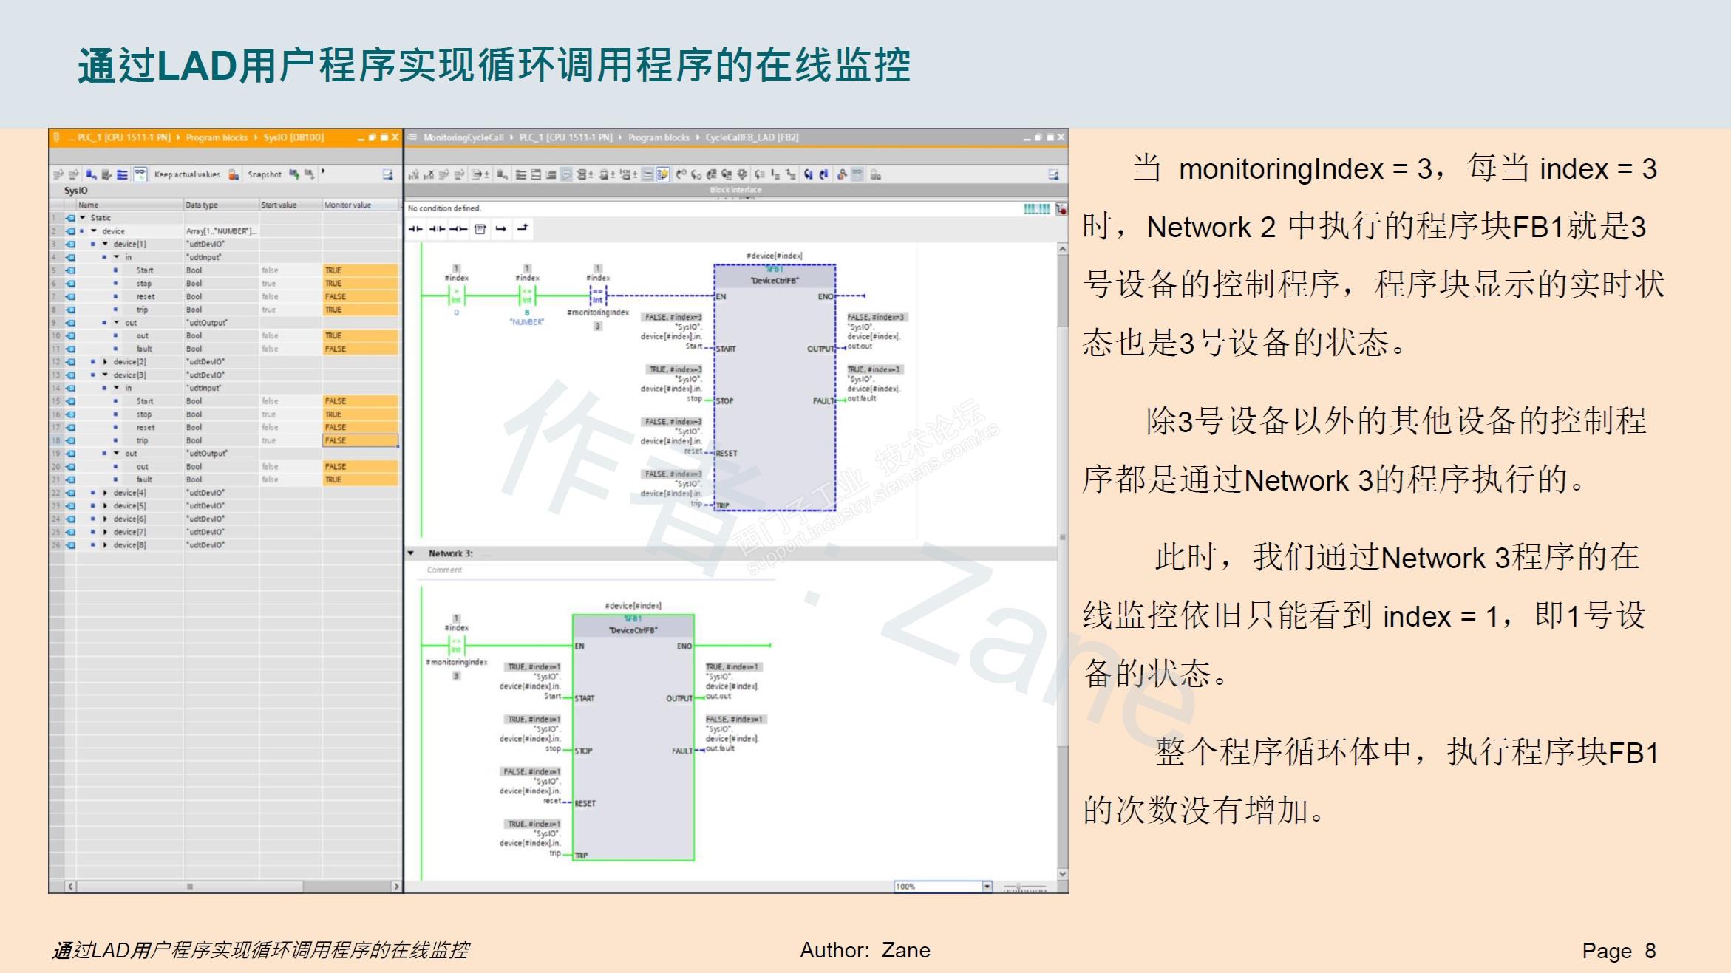Click the open branch icon
Image resolution: width=1731 pixels, height=973 pixels.
click(x=501, y=229)
